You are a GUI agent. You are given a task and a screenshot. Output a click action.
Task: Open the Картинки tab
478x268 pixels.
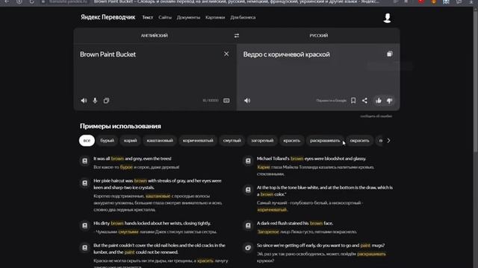215,17
